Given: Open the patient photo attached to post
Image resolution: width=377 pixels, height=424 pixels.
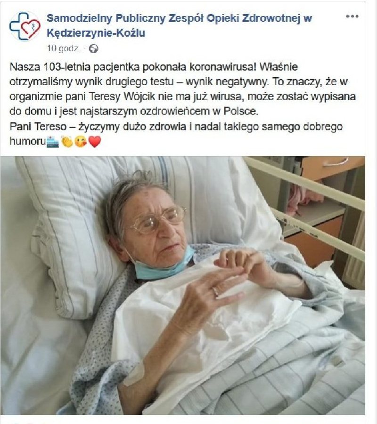Looking at the screenshot, I should pyautogui.click(x=182, y=285).
